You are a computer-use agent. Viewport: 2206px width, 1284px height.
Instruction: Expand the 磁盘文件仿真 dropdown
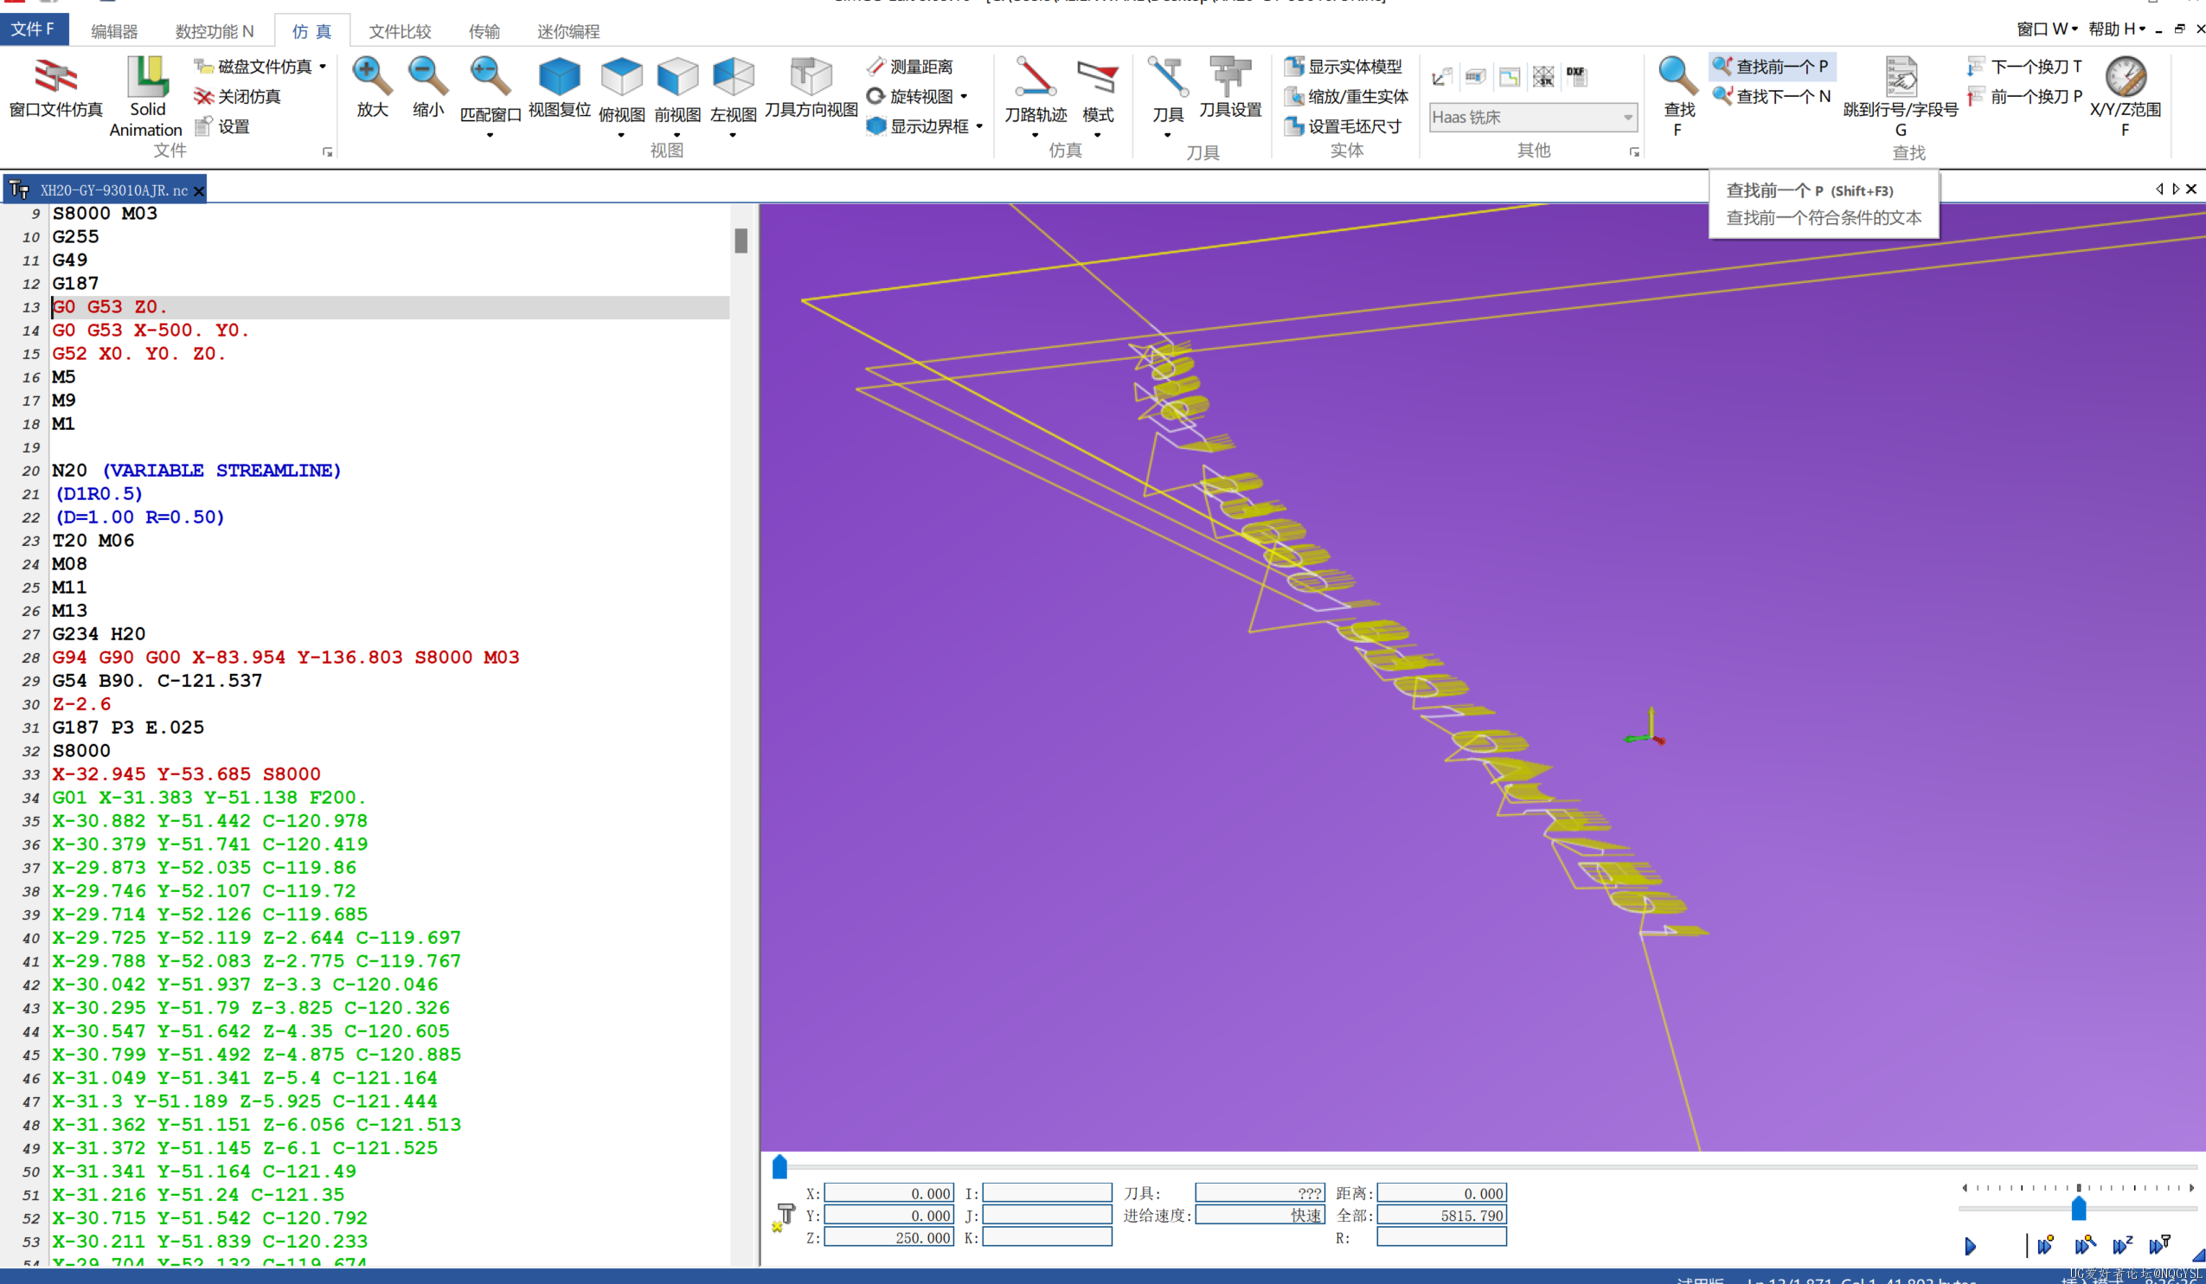click(x=323, y=67)
